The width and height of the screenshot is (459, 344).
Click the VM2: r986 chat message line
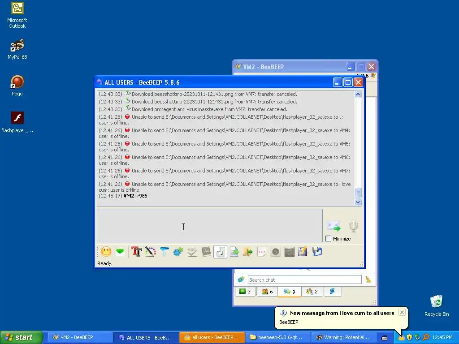pyautogui.click(x=123, y=196)
